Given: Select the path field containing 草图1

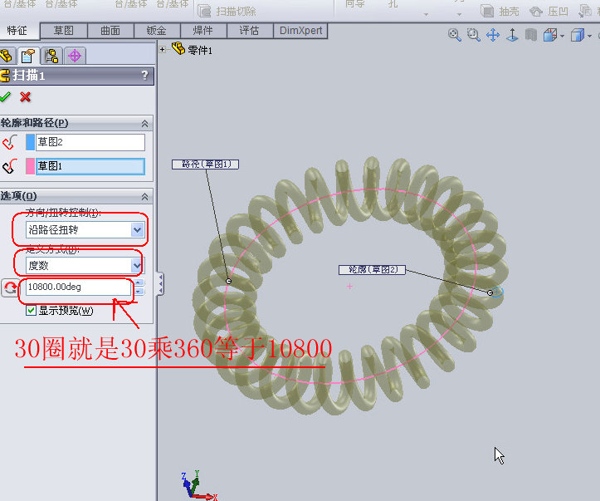Looking at the screenshot, I should point(90,166).
